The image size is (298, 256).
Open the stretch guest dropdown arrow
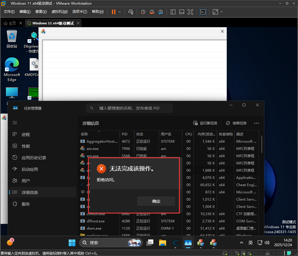pos(221,12)
